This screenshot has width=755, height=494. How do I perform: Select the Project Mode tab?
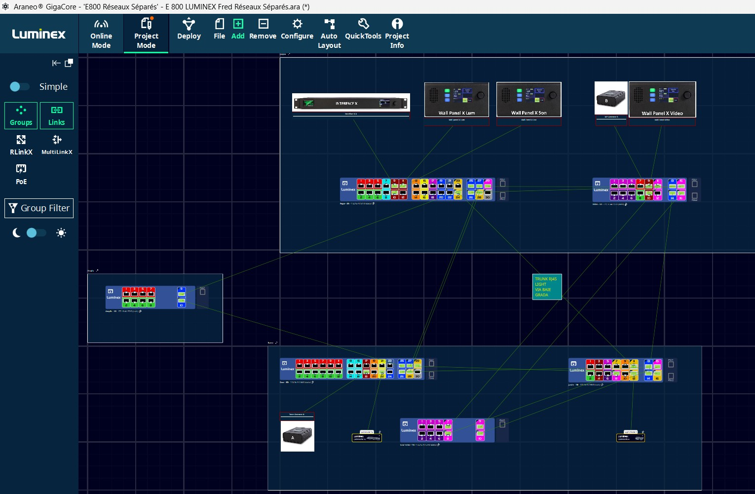(146, 34)
